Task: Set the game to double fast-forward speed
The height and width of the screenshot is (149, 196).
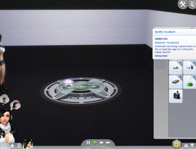Action: 102,143
